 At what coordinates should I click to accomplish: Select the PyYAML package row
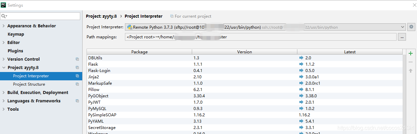click(245, 121)
